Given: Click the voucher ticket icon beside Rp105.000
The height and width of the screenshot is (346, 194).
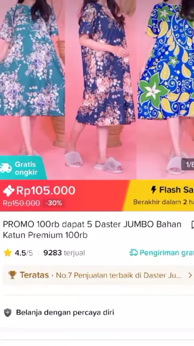Looking at the screenshot, I should click(8, 191).
